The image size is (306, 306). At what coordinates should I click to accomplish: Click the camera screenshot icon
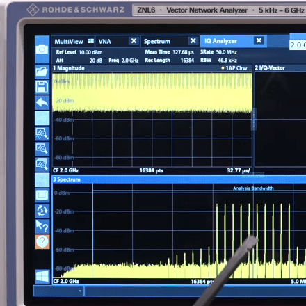point(42,49)
